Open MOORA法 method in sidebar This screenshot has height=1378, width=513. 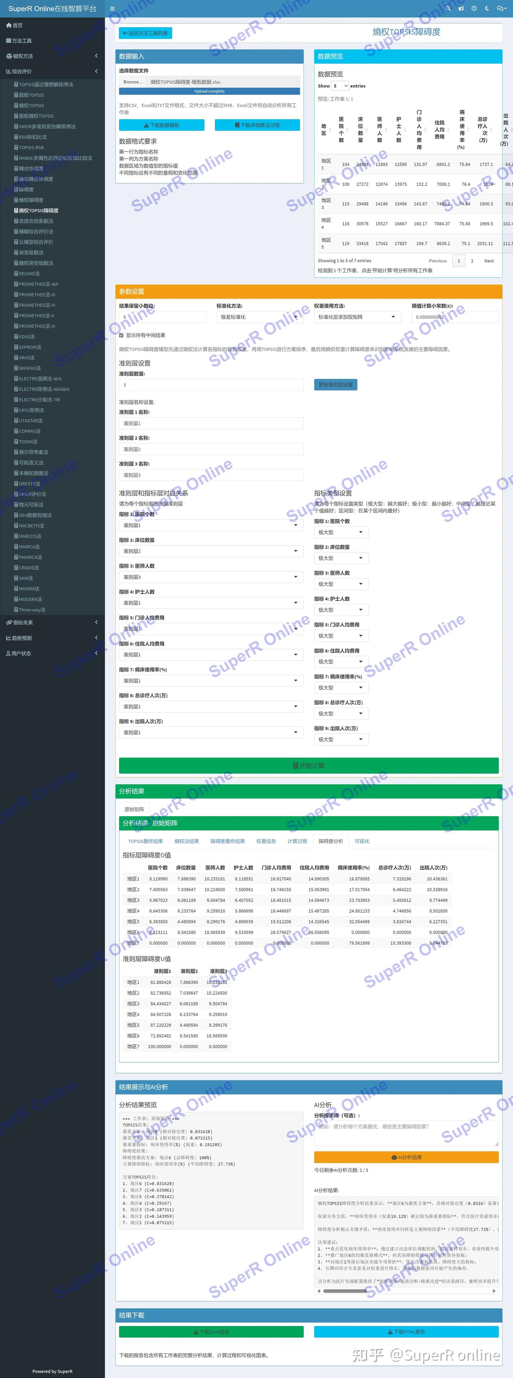coord(27,589)
